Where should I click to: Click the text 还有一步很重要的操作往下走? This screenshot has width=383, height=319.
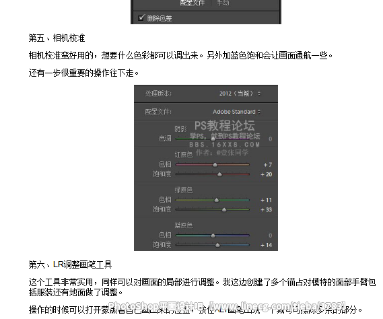83,73
